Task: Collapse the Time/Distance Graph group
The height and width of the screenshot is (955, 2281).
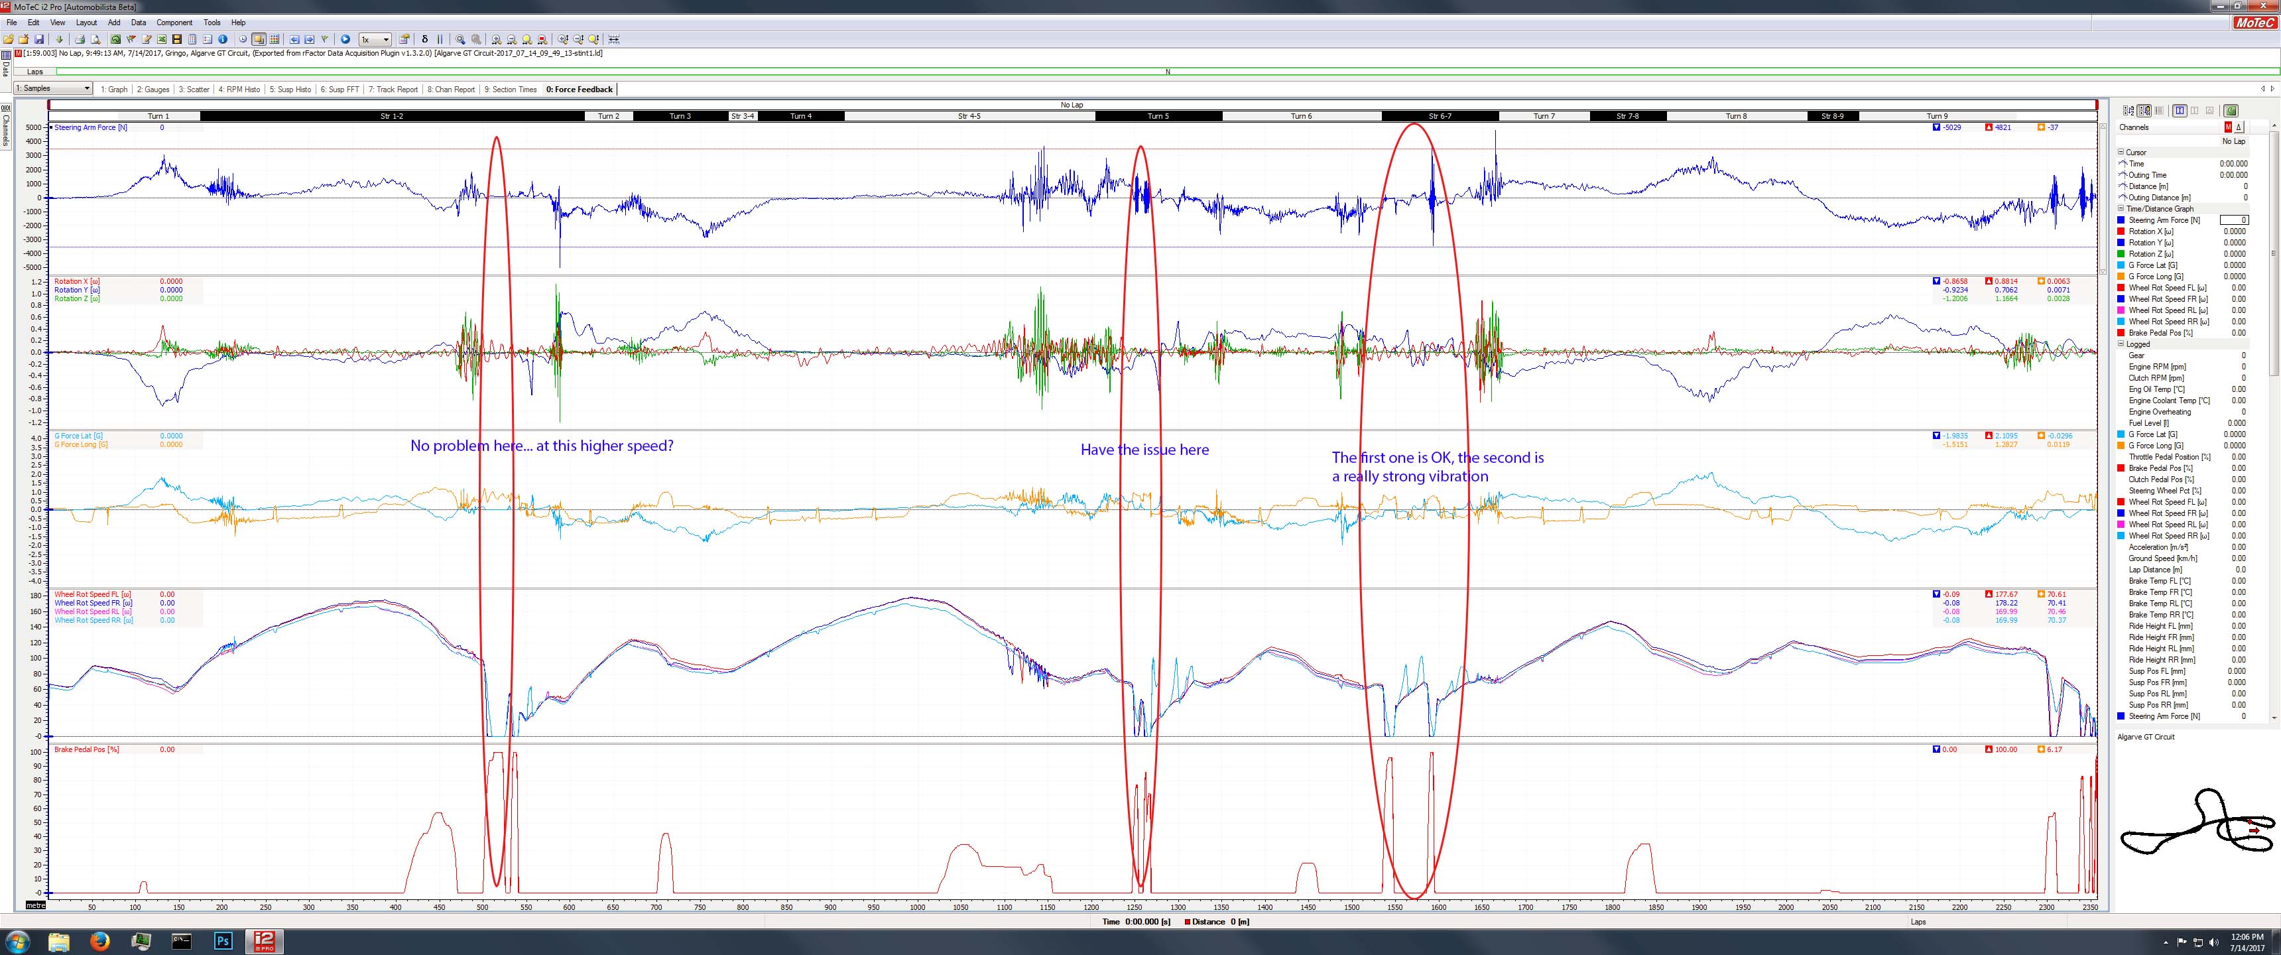Action: 2121,209
